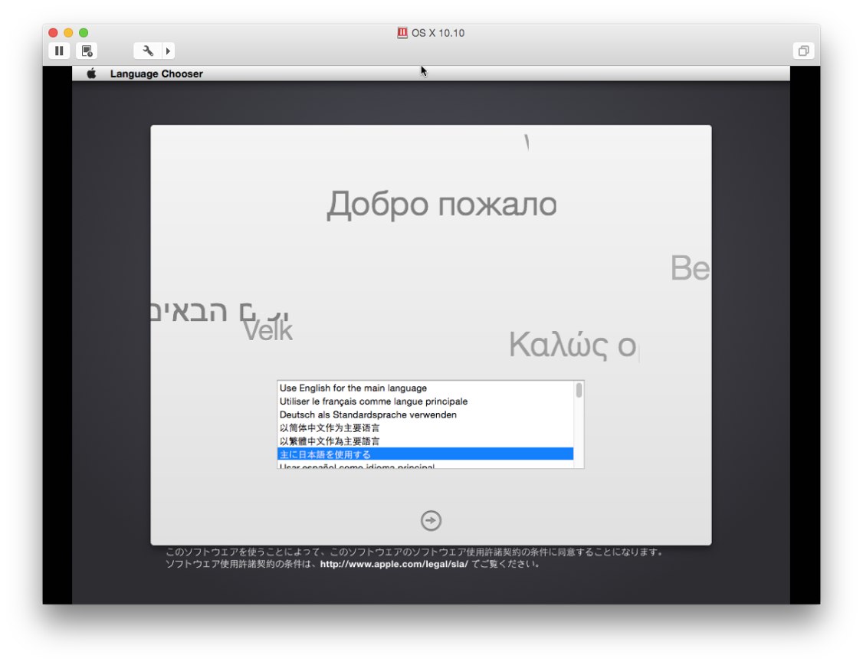Screen dimensions: 863x665
Task: Pause the virtual machine
Action: coord(59,51)
